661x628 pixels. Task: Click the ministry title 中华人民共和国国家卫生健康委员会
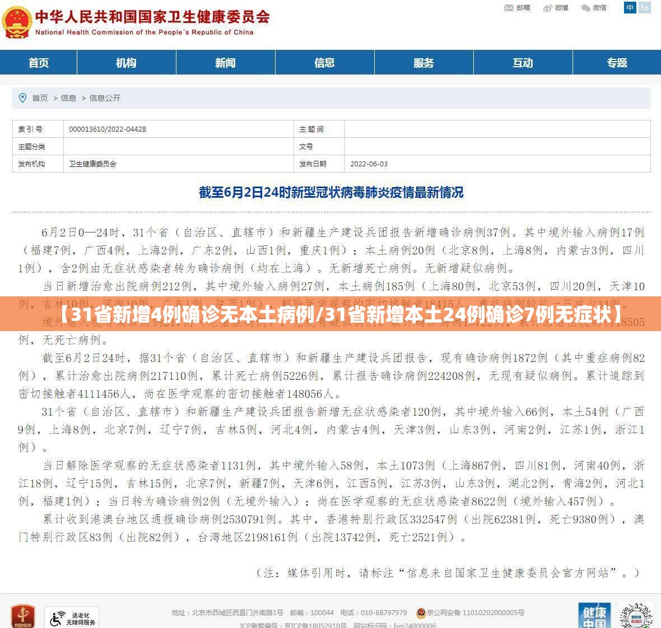coord(152,17)
